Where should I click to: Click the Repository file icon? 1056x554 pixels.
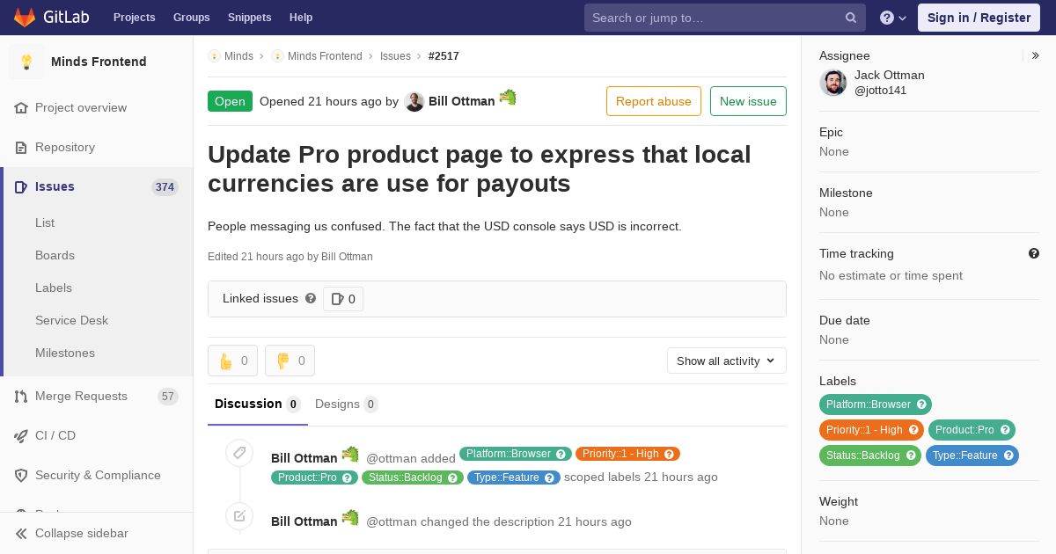pos(21,148)
